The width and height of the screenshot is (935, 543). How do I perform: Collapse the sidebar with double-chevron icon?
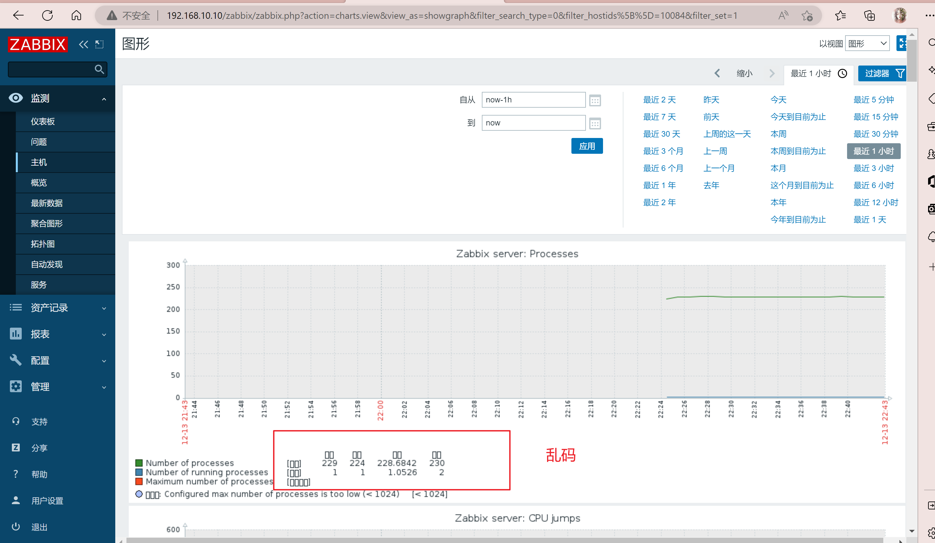coord(83,44)
